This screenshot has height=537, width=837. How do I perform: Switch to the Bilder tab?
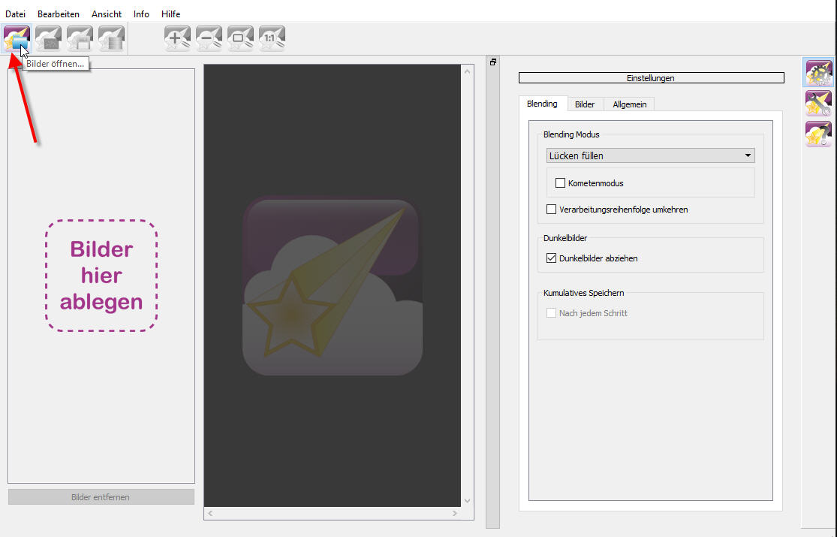[585, 104]
